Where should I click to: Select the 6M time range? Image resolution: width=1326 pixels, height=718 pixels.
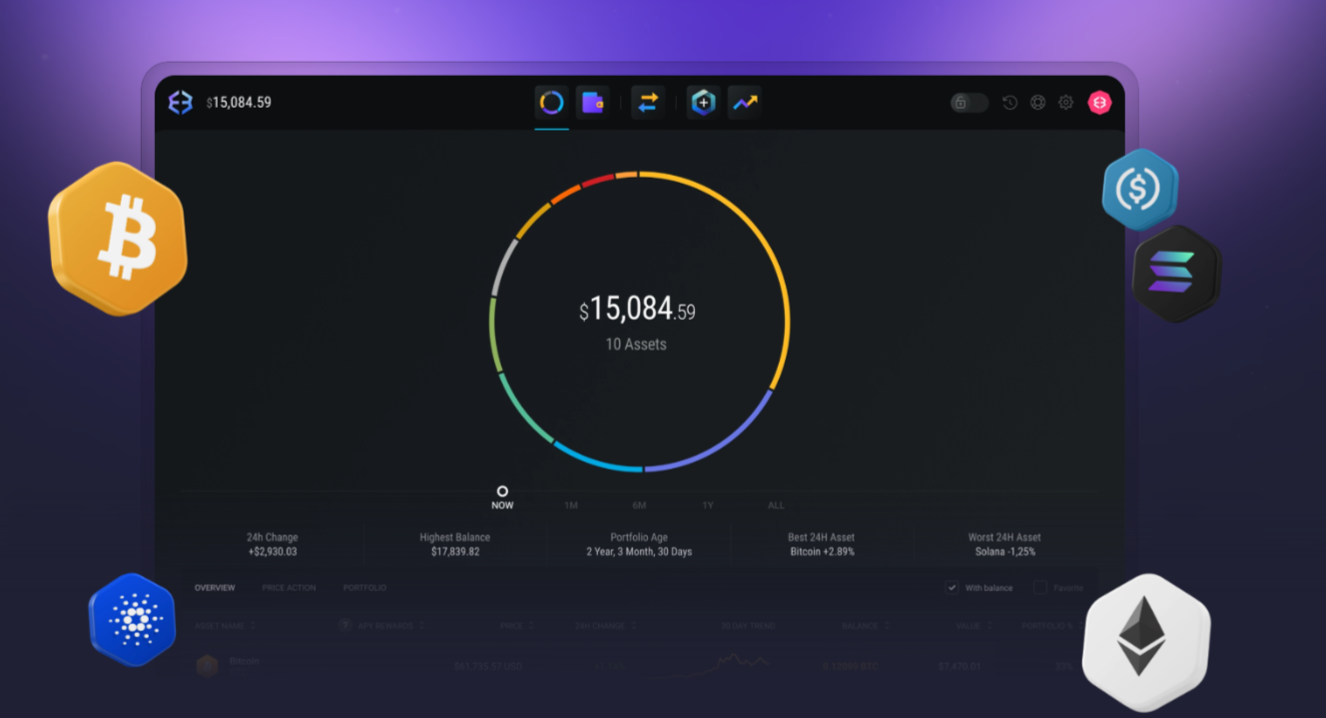[x=639, y=505]
